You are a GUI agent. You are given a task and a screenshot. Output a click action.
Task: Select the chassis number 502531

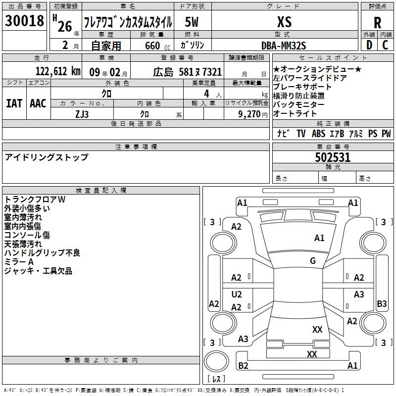[333, 157]
